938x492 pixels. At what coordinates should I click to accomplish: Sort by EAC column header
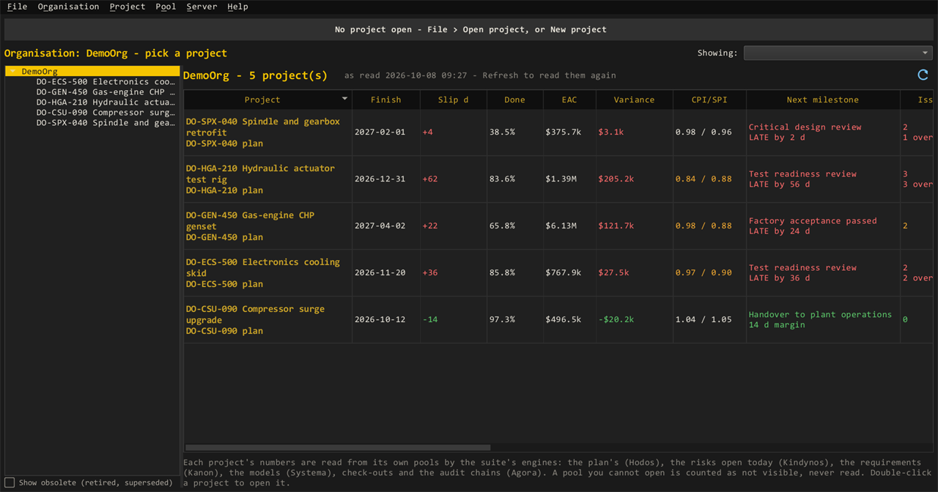point(569,100)
